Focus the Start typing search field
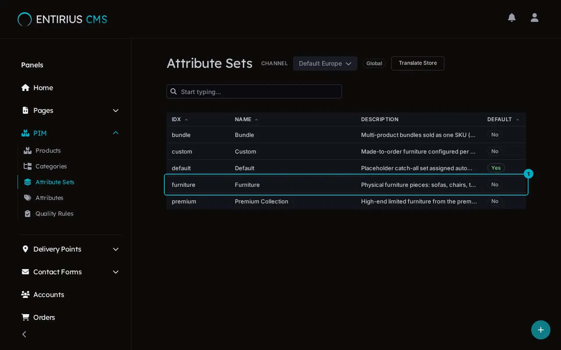 pos(254,91)
